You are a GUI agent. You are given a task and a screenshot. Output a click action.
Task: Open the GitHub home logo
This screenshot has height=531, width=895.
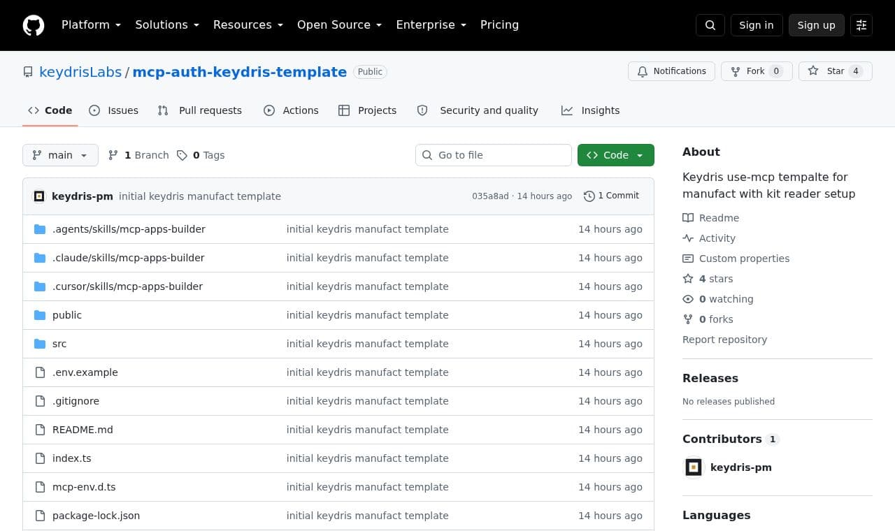coord(34,25)
